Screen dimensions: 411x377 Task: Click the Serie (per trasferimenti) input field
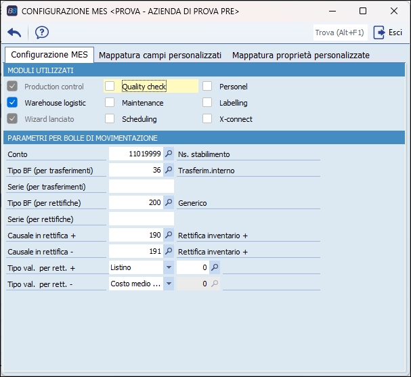[141, 187]
